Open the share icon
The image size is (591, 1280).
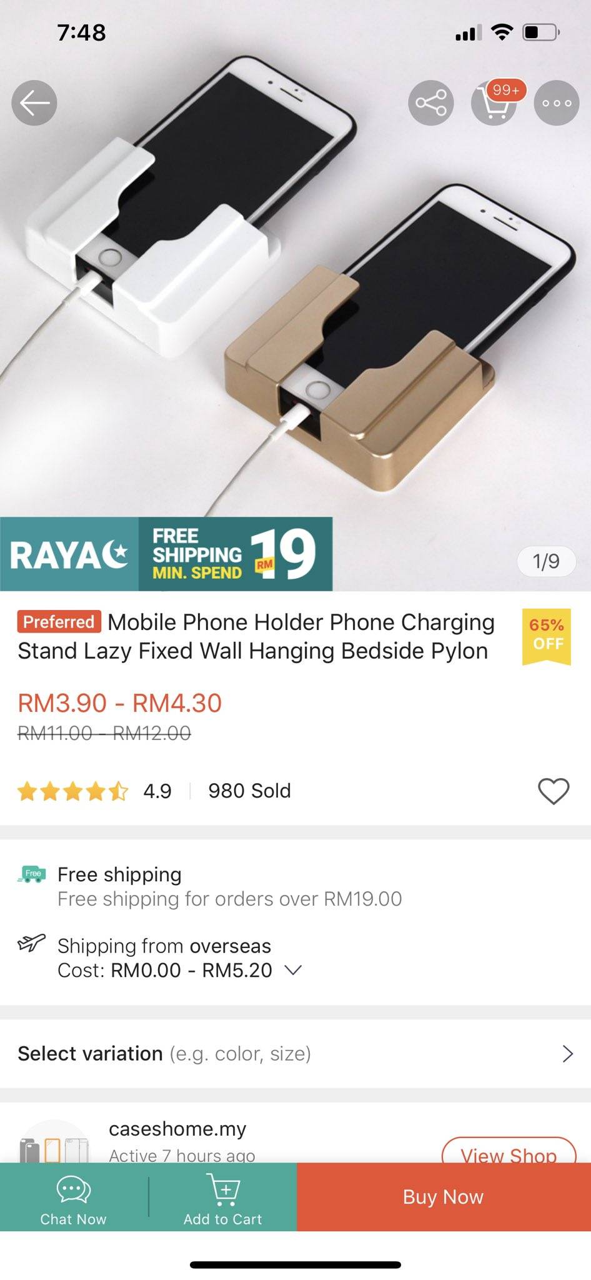click(x=431, y=103)
